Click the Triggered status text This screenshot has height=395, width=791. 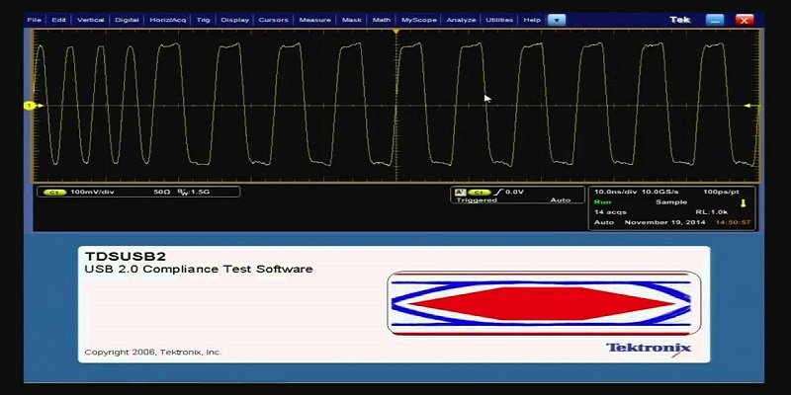pos(477,200)
